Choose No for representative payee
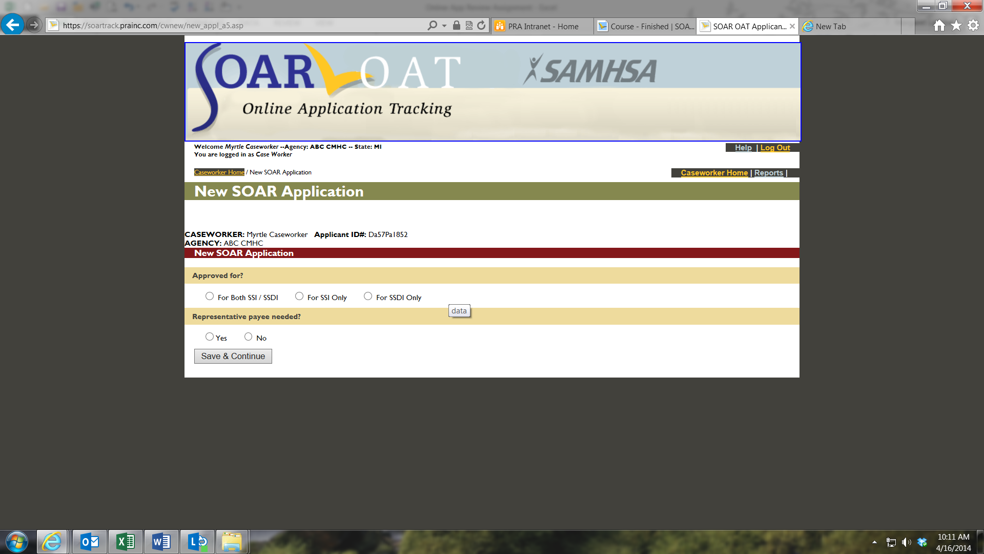 click(249, 337)
